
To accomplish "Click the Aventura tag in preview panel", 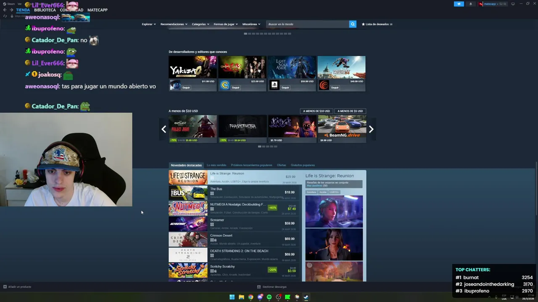I will coord(311,192).
